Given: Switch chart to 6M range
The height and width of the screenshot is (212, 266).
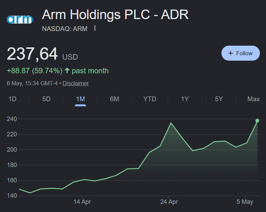Looking at the screenshot, I should 115,99.
